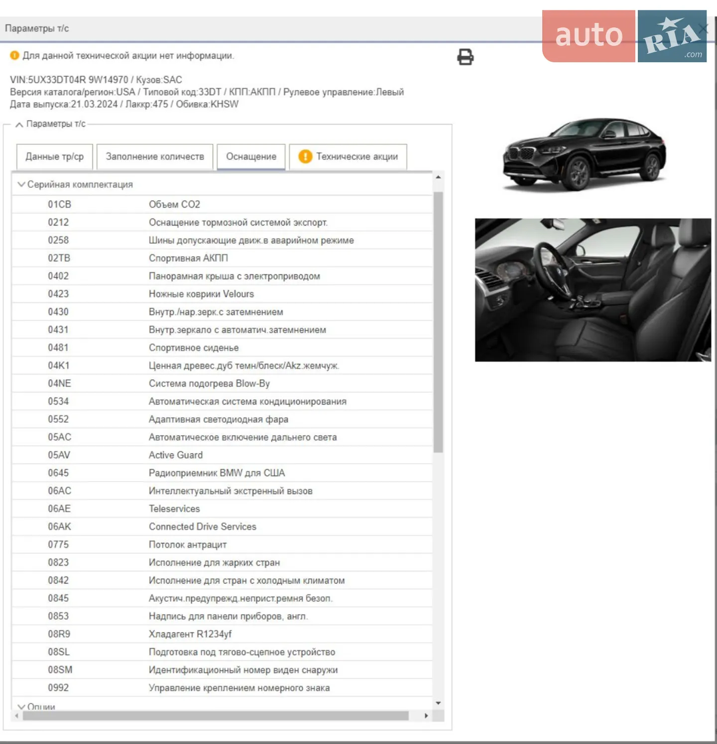Open the Технические акции tab
Image resolution: width=717 pixels, height=744 pixels.
(x=348, y=156)
